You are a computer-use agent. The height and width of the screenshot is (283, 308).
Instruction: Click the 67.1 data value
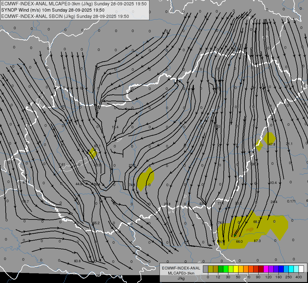[x=26, y=182]
